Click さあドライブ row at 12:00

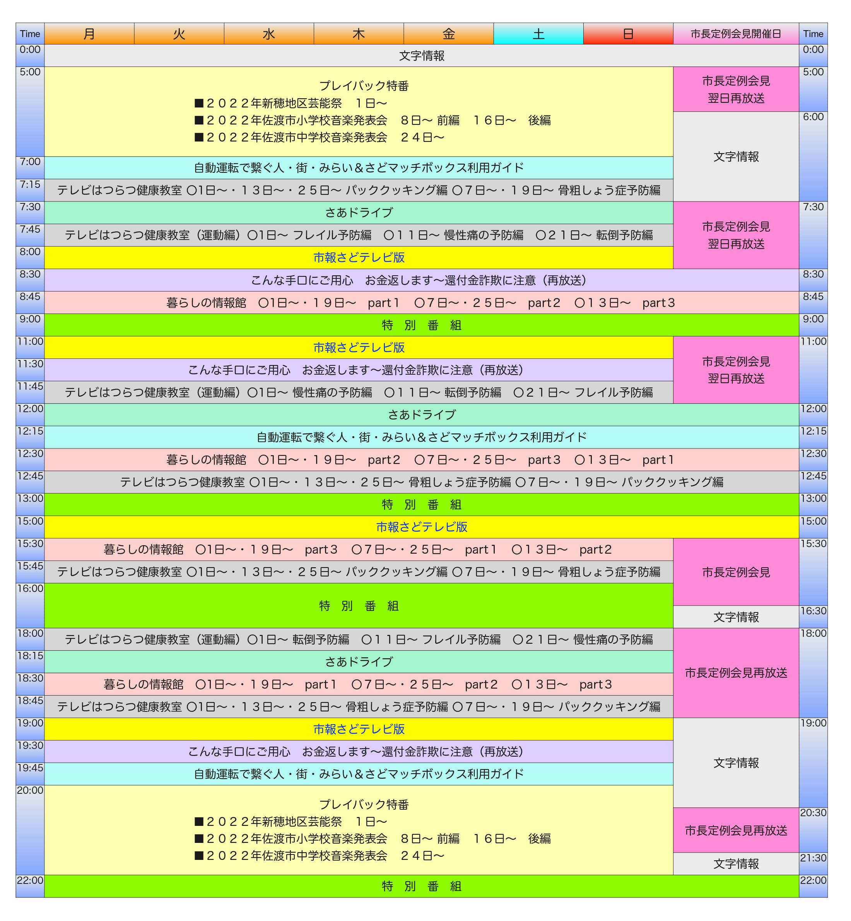pos(421,415)
